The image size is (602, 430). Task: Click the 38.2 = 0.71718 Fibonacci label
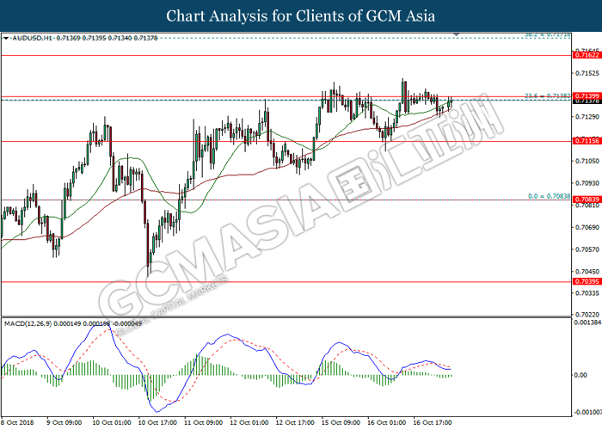(x=548, y=34)
